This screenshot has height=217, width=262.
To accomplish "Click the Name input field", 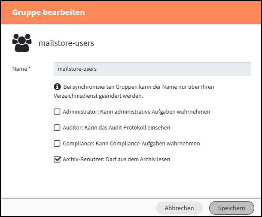I will click(152, 69).
